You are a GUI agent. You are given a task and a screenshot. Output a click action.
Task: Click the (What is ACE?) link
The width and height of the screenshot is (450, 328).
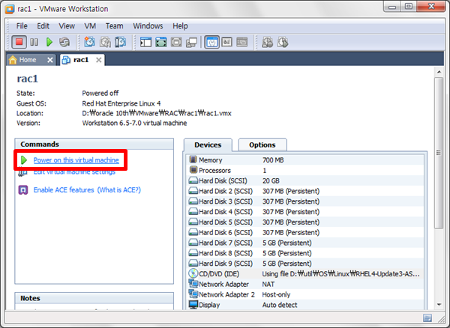[119, 190]
